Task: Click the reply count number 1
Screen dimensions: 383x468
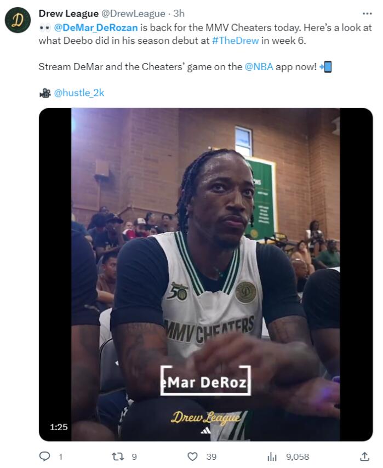Action: coord(60,456)
